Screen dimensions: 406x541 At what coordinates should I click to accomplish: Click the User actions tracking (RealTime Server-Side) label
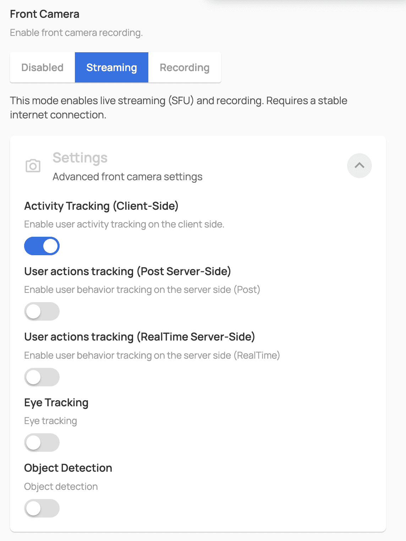coord(140,337)
